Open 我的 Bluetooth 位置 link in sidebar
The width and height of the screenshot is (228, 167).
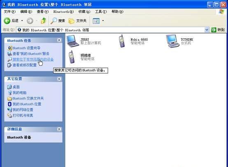click(27, 104)
